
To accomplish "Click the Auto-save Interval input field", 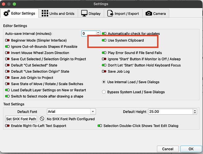I will pyautogui.click(x=89, y=34).
